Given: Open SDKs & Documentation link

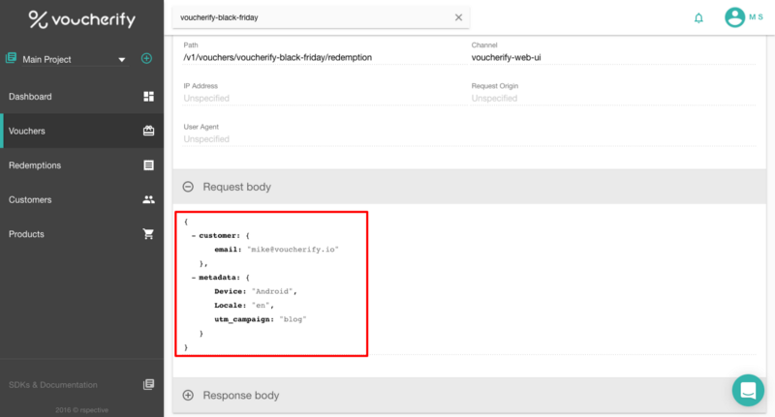Looking at the screenshot, I should (82, 384).
